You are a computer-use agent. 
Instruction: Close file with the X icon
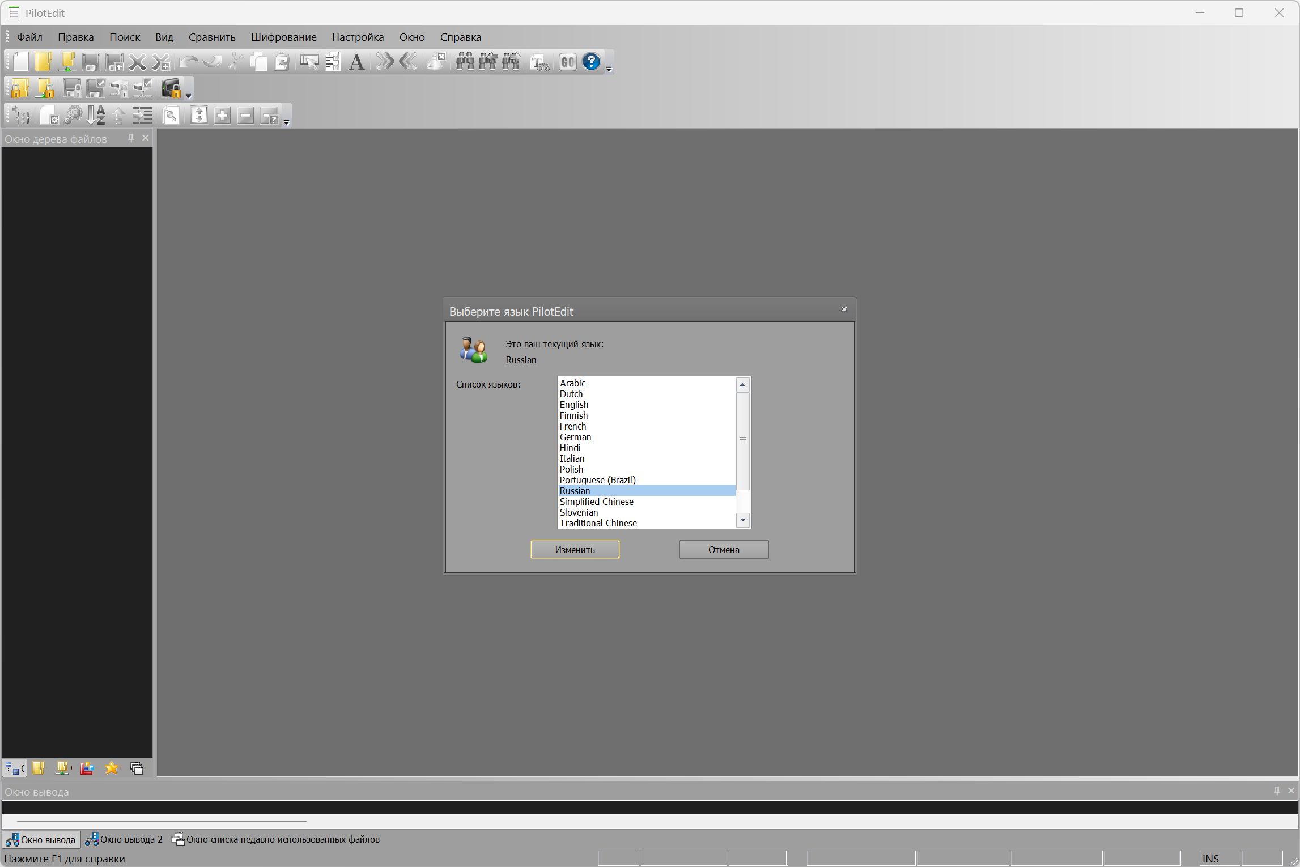pyautogui.click(x=138, y=62)
